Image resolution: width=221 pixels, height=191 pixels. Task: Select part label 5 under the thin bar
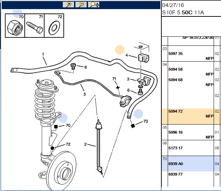coord(85,94)
